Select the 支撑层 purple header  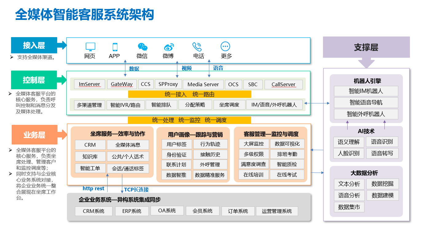366,47
